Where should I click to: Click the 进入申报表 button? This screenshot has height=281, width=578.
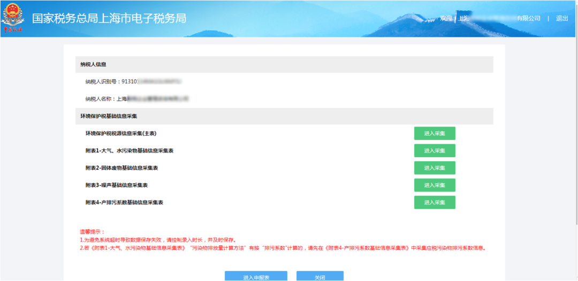256,276
